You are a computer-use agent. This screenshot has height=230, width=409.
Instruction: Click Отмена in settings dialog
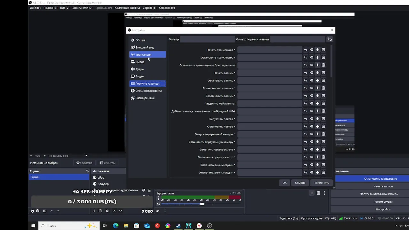[x=300, y=183]
